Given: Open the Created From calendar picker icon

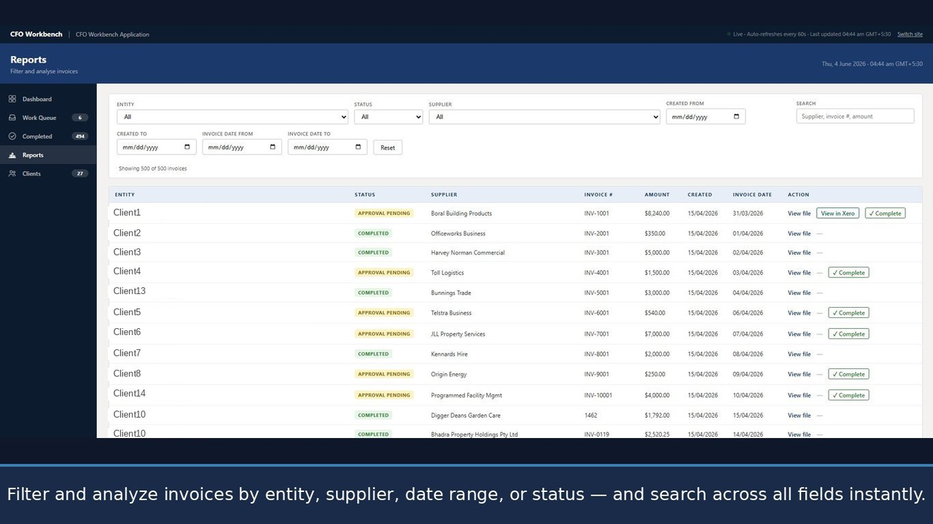Looking at the screenshot, I should [736, 116].
